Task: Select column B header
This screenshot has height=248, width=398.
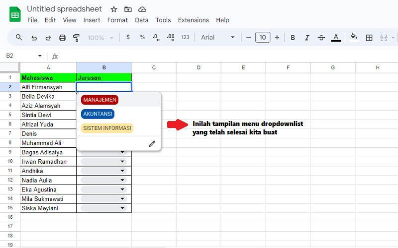Action: 104,67
